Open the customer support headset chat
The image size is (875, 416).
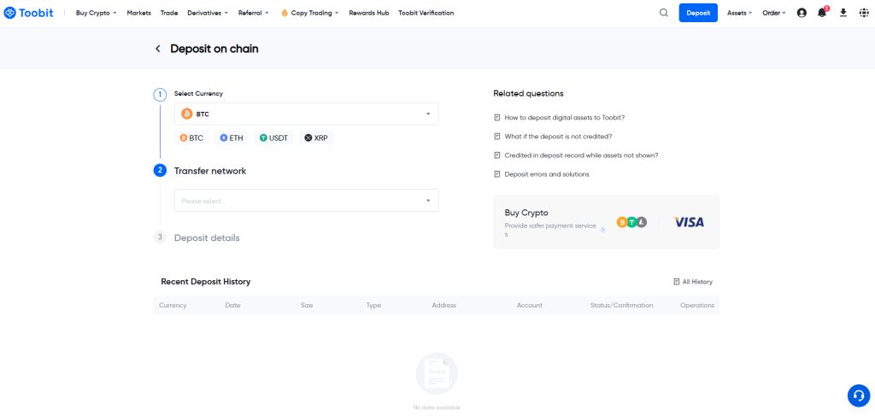tap(858, 395)
